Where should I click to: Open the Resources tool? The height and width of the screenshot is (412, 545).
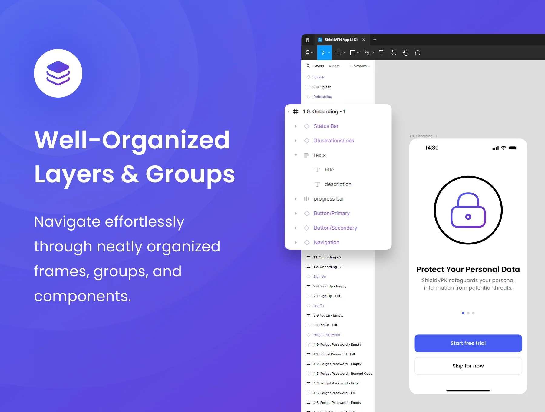tap(394, 53)
